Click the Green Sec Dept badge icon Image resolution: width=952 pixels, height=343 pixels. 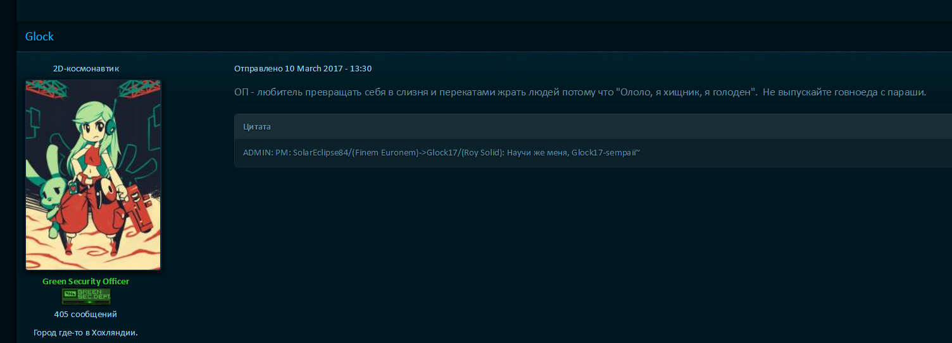(86, 296)
